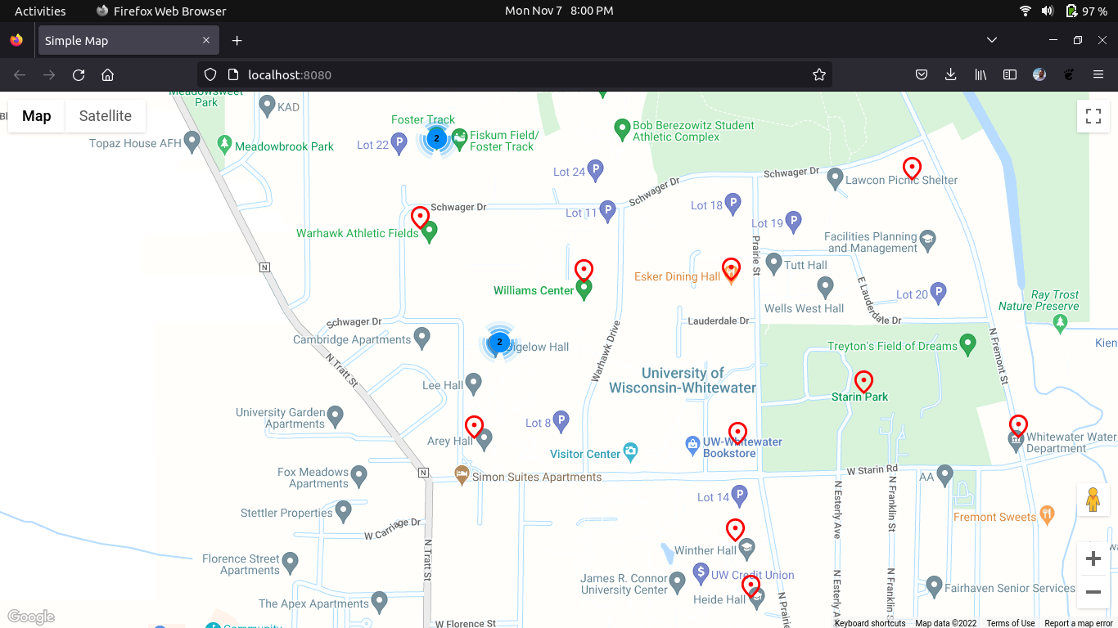Select the red marker above Winther Hall
Viewport: 1118px width, 628px height.
point(735,530)
